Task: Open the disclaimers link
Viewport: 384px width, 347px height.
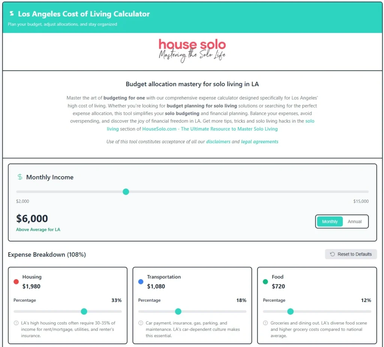Action: [218, 142]
